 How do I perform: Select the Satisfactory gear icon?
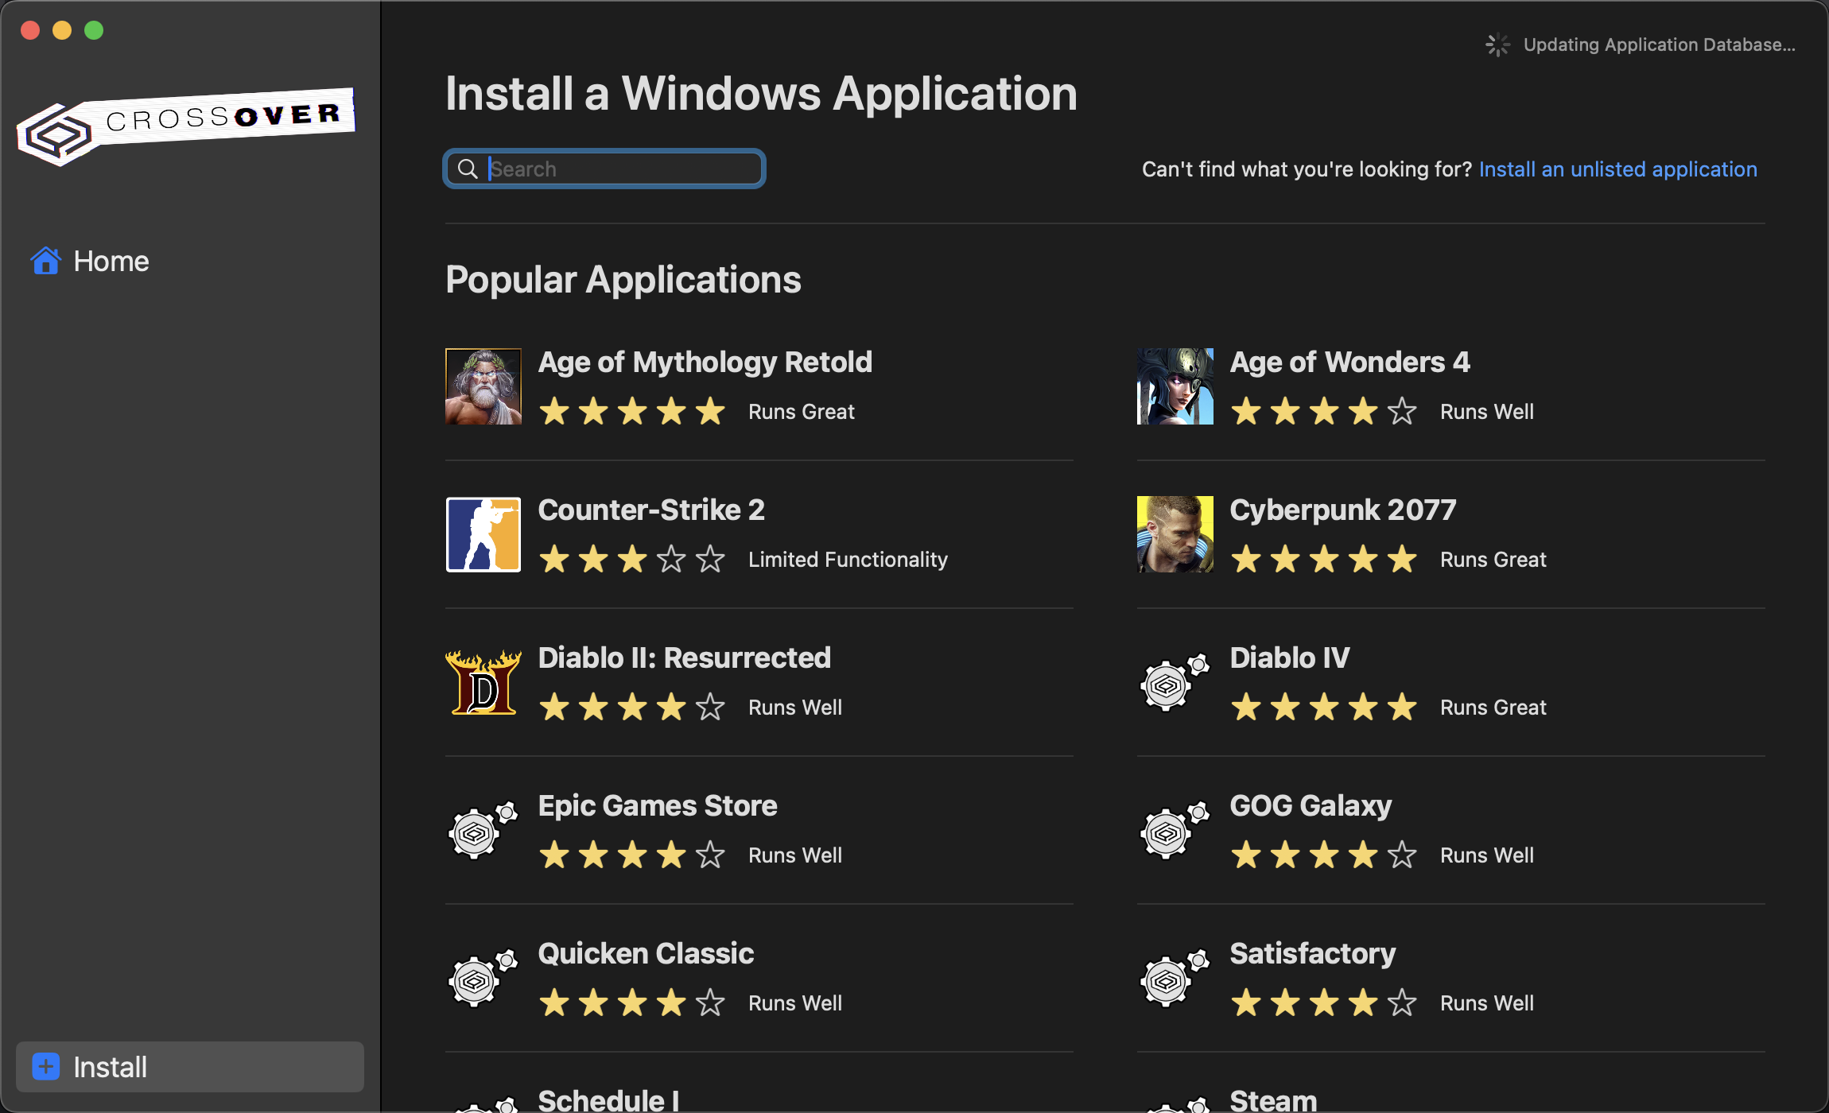[1175, 978]
